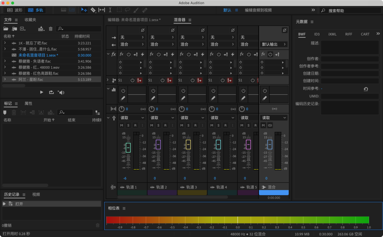Show more metadata tabs with the double arrow

coord(378,34)
